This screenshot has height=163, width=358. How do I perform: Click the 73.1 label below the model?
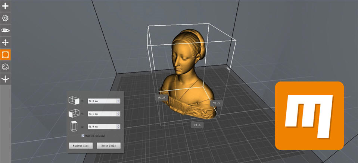(x=197, y=125)
